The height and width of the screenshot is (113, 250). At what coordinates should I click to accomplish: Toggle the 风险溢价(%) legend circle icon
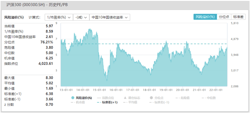coord(73,98)
